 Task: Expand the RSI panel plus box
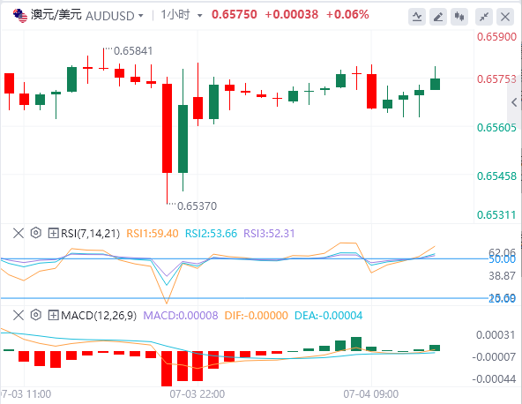[x=53, y=233]
